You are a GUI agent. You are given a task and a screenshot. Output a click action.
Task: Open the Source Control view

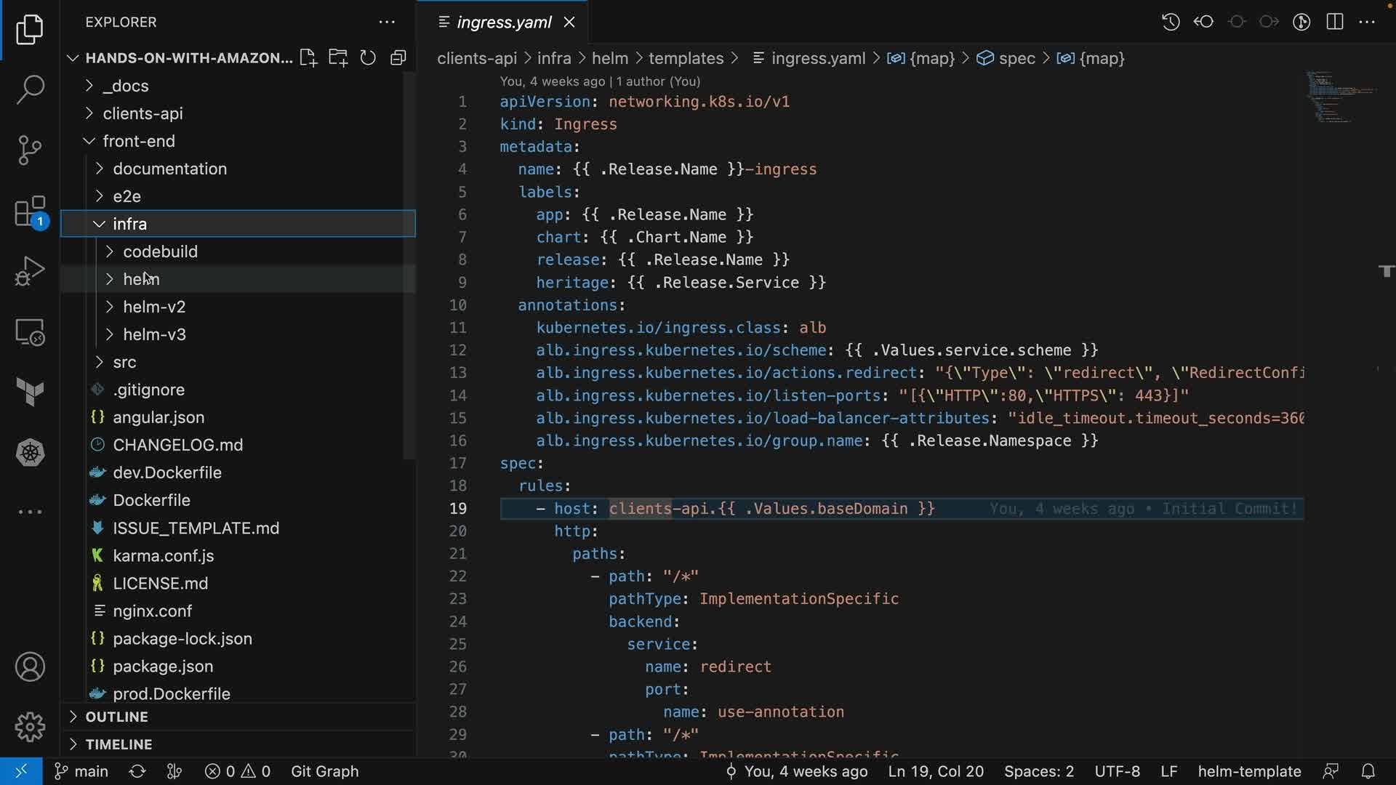pos(30,150)
